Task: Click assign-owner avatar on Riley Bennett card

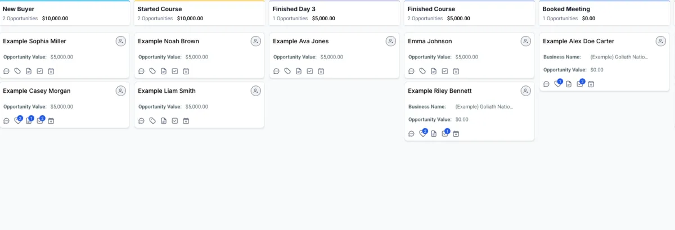Action: click(x=526, y=91)
